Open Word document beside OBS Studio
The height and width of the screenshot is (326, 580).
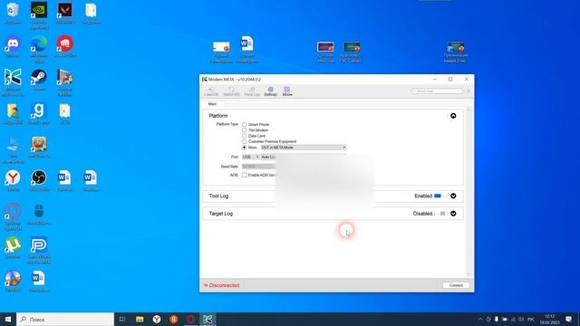tap(64, 181)
